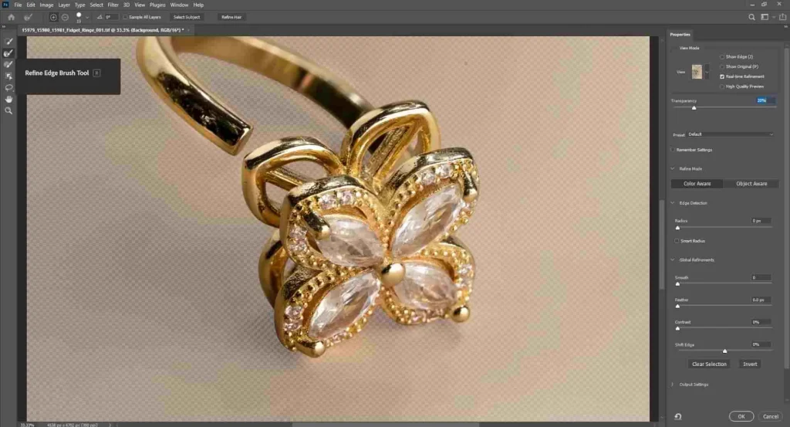Enable High Quality Preview checkbox

click(x=722, y=86)
